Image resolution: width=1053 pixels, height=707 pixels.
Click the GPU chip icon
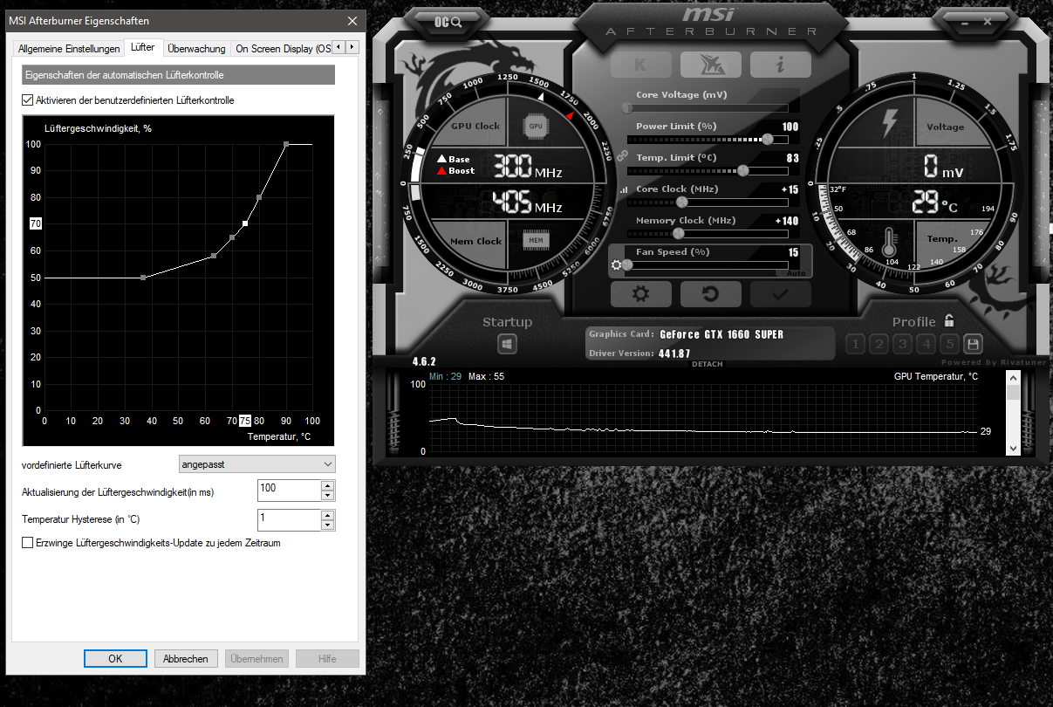536,126
